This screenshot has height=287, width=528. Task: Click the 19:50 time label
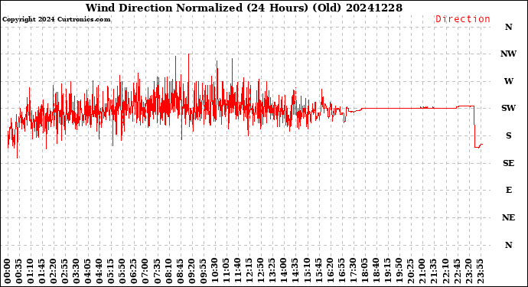(x=399, y=271)
